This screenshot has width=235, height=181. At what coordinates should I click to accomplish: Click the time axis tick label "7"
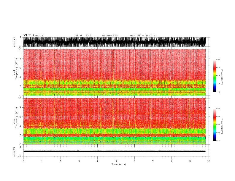coord(153,161)
